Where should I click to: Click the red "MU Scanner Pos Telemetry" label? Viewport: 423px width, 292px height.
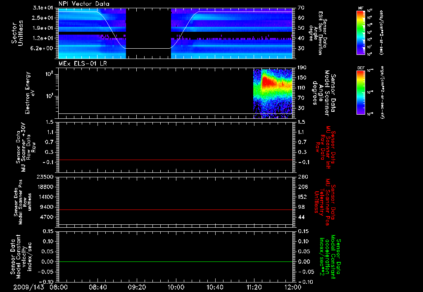(x=324, y=202)
